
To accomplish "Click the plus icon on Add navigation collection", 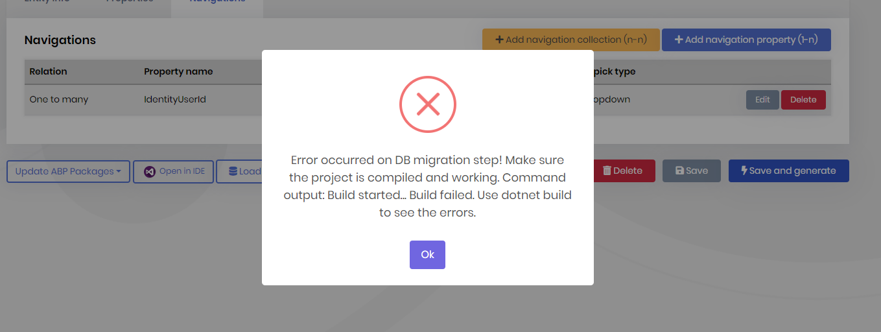I will click(x=499, y=40).
